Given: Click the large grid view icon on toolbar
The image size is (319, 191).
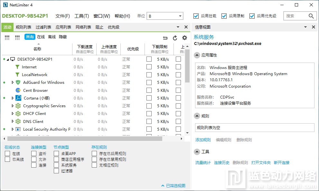Looking at the screenshot, I should click(x=7, y=38).
